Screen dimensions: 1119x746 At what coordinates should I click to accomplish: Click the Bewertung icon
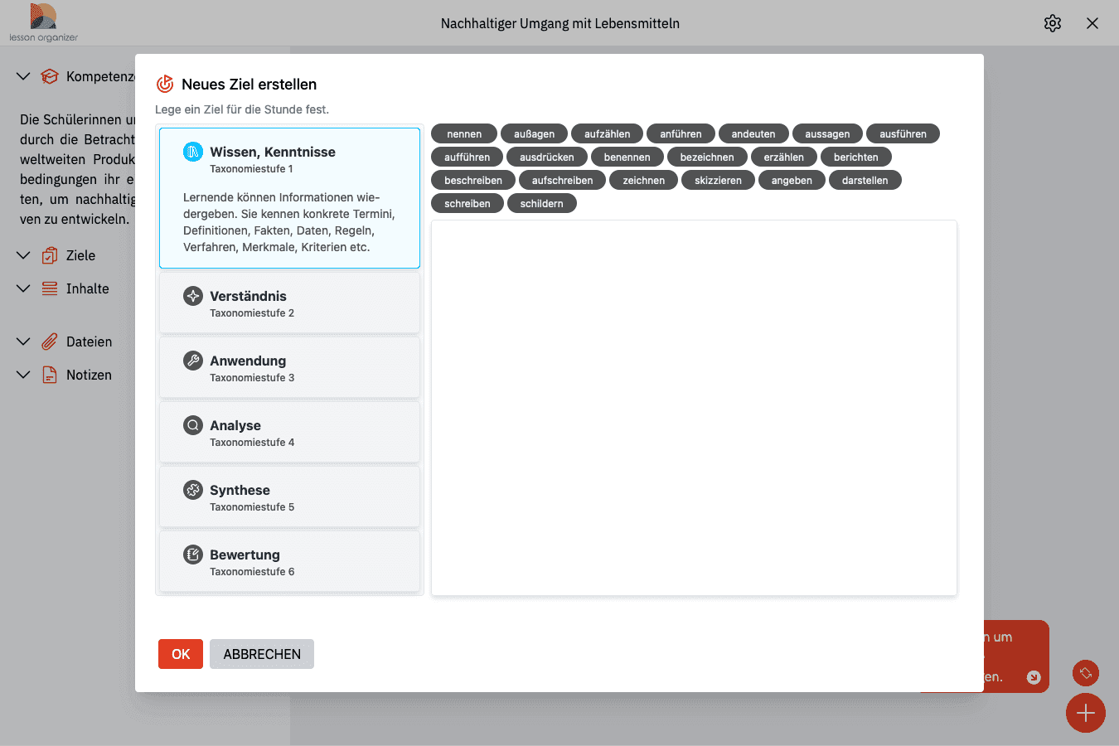point(192,555)
